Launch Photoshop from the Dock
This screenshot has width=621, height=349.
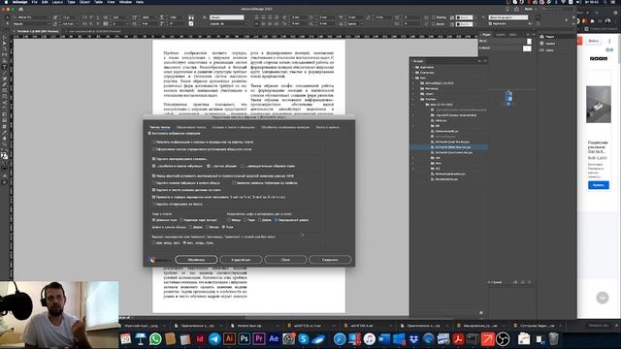coord(244,339)
